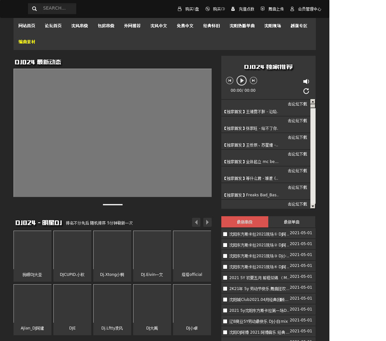Screen dimensions: 386x341
Task: Open the 沈风串烧 menu item
Action: (79, 26)
